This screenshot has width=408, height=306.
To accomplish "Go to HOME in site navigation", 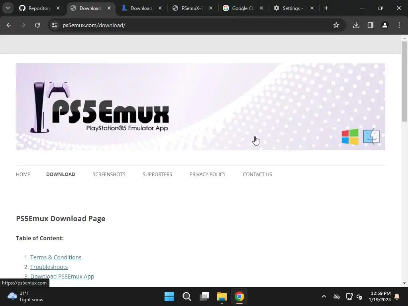I will pos(23,175).
